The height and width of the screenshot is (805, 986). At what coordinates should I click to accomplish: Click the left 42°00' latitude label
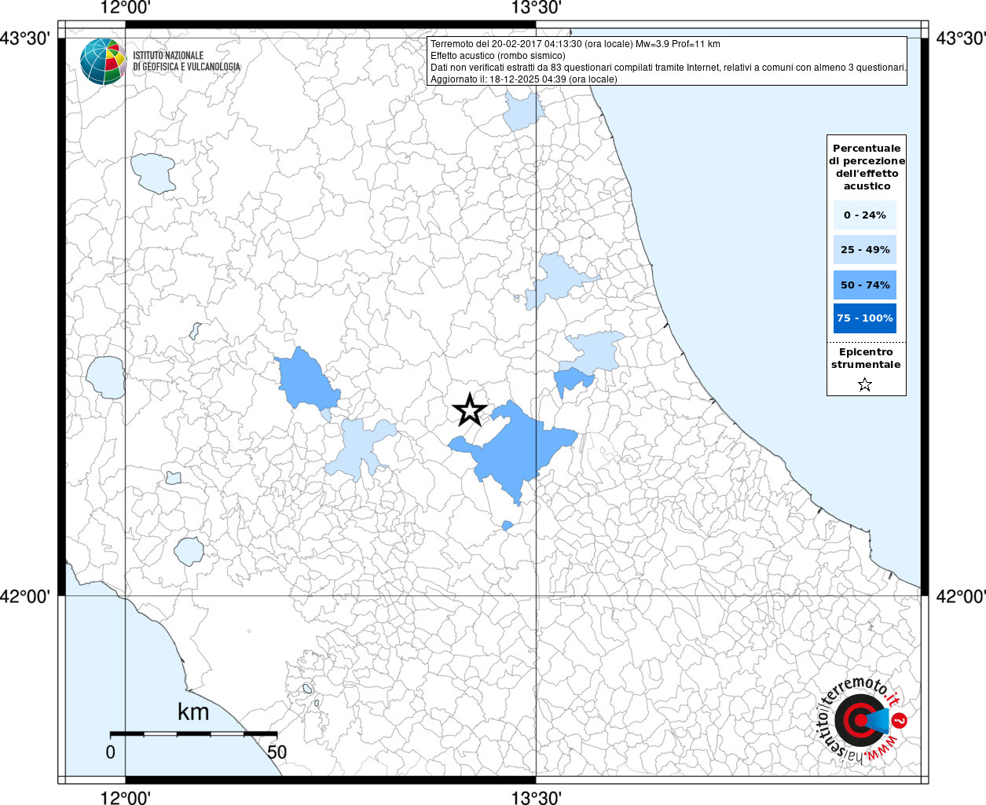(x=25, y=597)
